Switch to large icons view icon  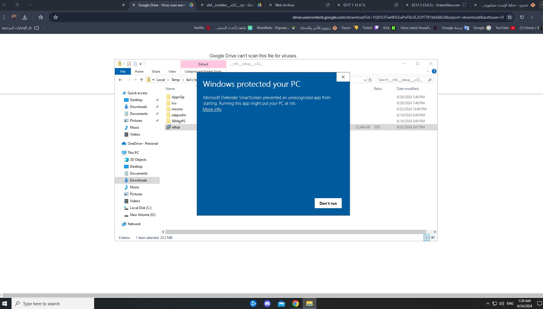click(433, 237)
